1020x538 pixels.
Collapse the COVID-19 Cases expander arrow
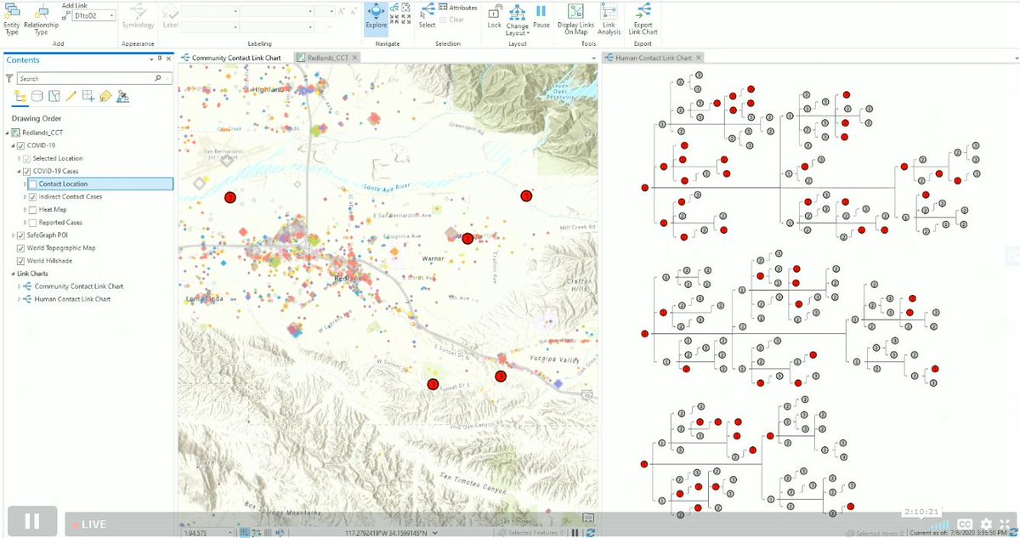(19, 171)
